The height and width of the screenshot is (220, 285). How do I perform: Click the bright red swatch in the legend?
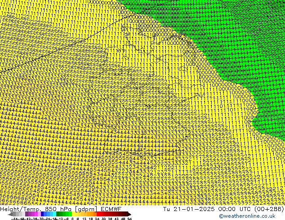(x=98, y=214)
